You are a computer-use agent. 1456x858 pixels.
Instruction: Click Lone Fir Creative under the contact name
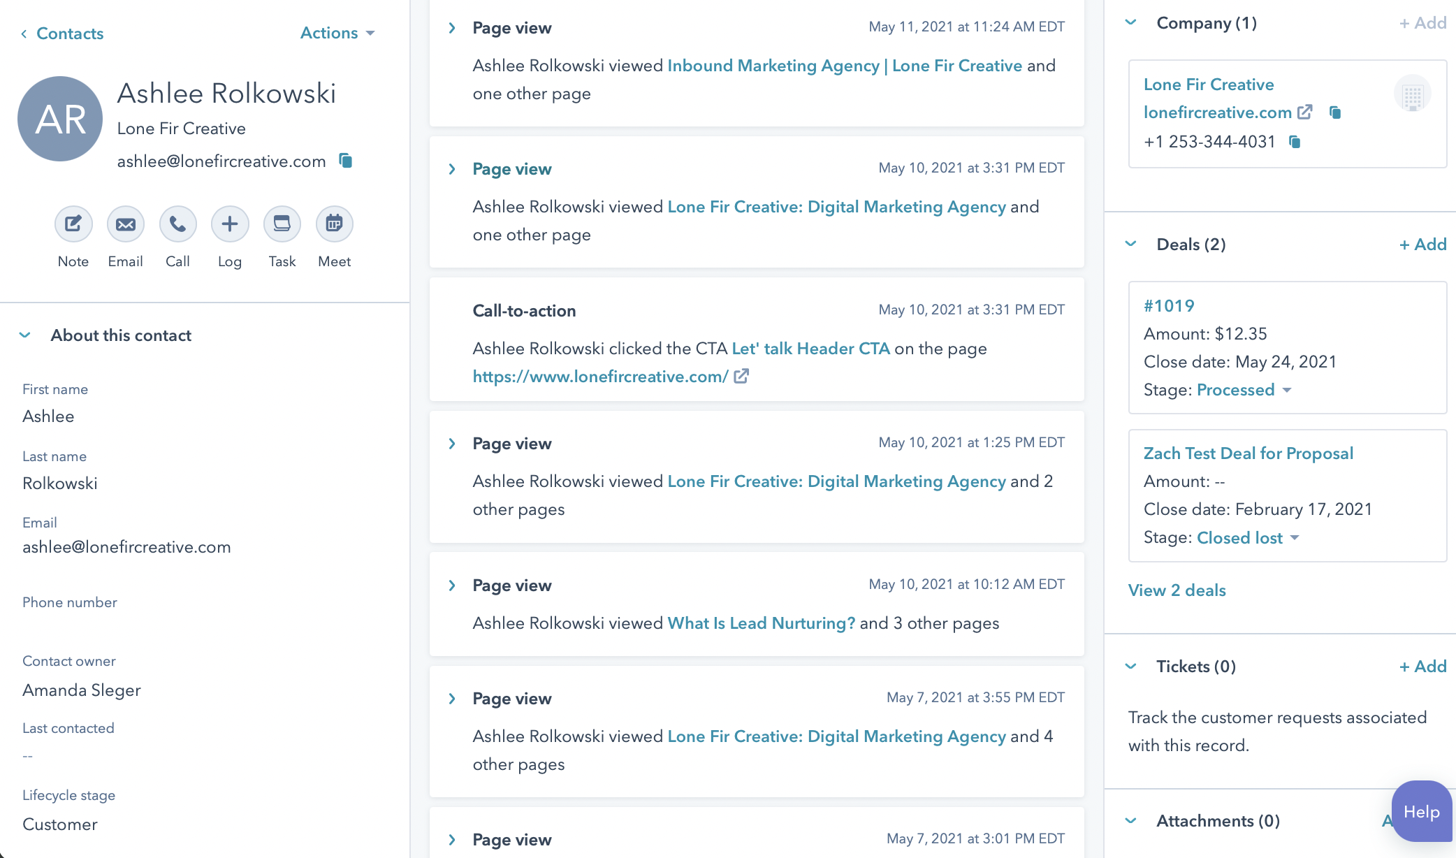tap(182, 129)
